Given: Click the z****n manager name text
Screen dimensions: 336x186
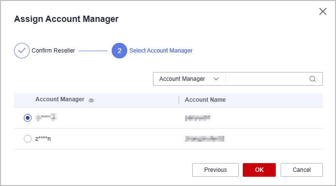Looking at the screenshot, I should (43, 139).
